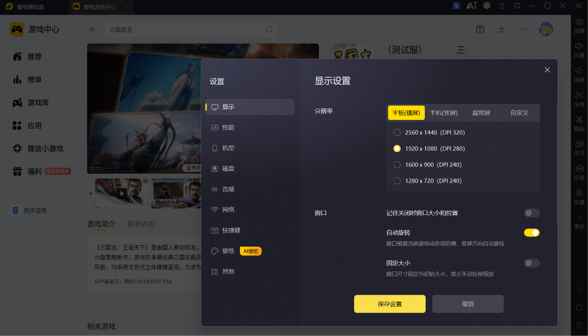Close the settings dialog with the X
Viewport: 588px width, 336px height.
(x=547, y=70)
